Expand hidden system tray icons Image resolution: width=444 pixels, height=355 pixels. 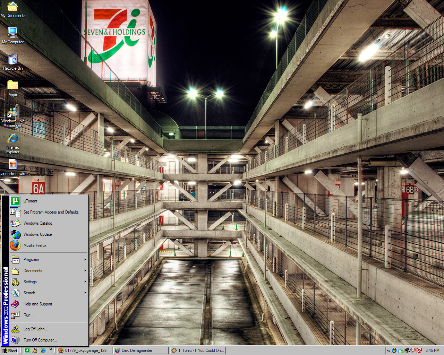388,350
